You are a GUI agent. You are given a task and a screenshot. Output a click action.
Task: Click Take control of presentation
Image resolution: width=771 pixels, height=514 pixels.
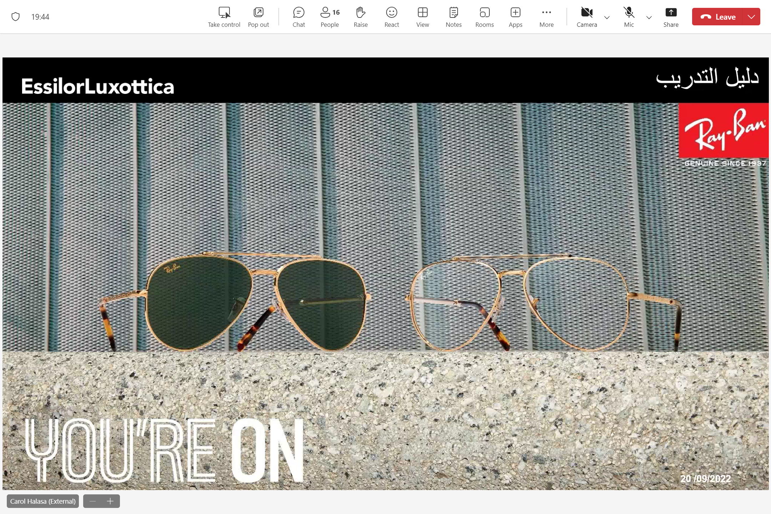click(x=224, y=17)
